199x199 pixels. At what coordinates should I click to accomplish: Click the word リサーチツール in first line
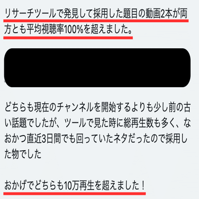30,14
